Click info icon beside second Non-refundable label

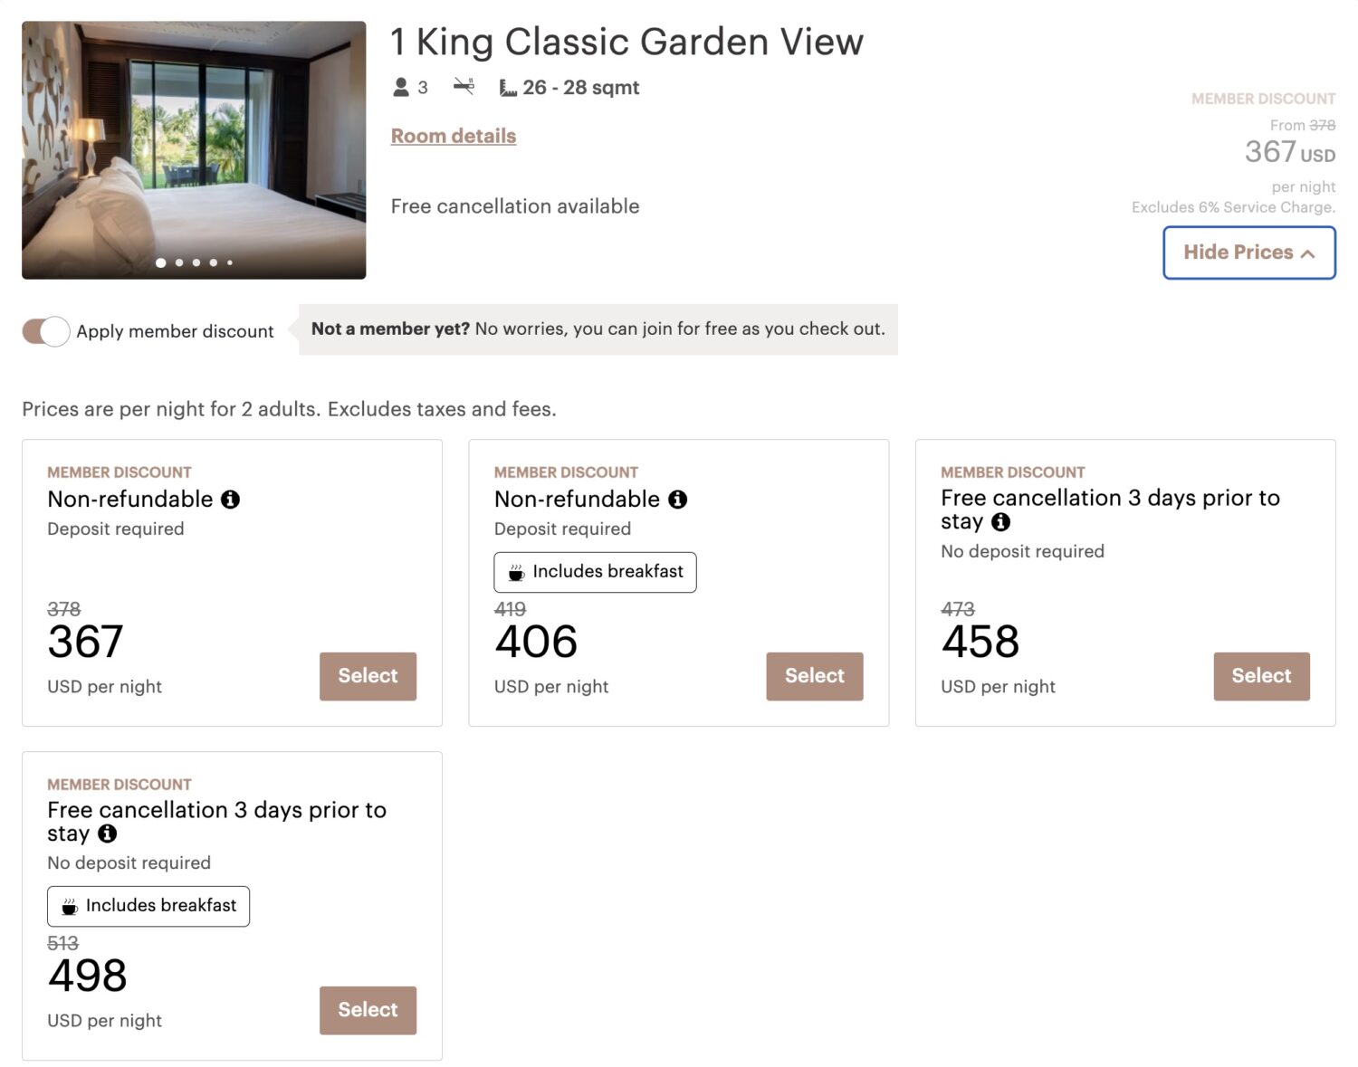678,499
